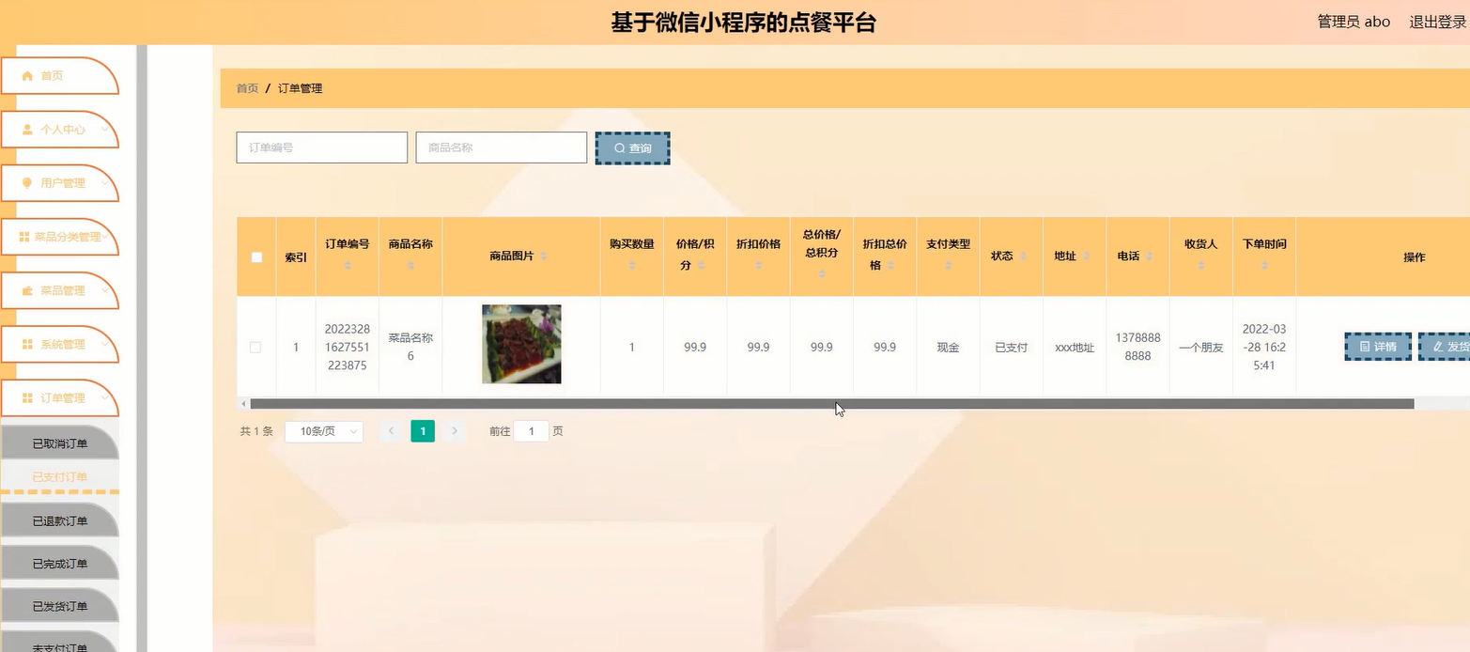Click the 首页 breadcrumb link

(247, 88)
